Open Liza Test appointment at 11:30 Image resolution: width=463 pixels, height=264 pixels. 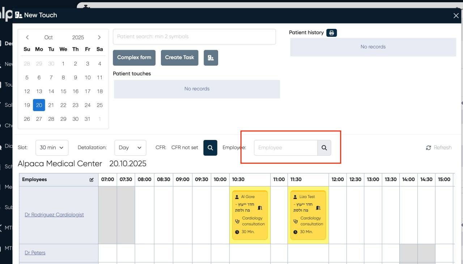pyautogui.click(x=308, y=215)
